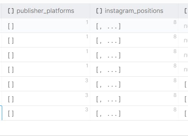
Task: Open the fourth row publisher_platforms array
Action: [46, 69]
